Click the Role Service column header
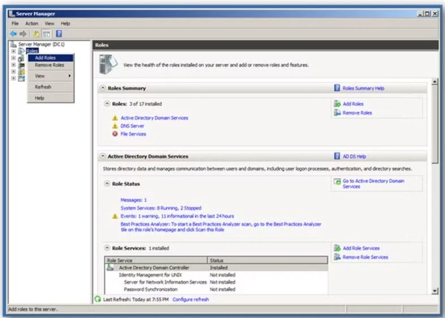Viewport: 445px width, 318px height. pos(156,260)
